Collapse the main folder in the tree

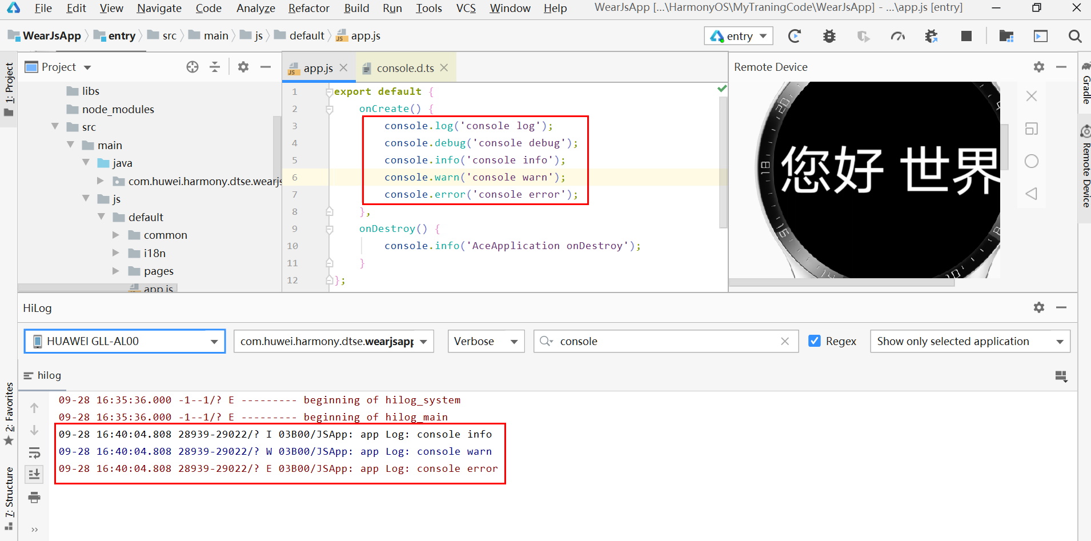[71, 145]
